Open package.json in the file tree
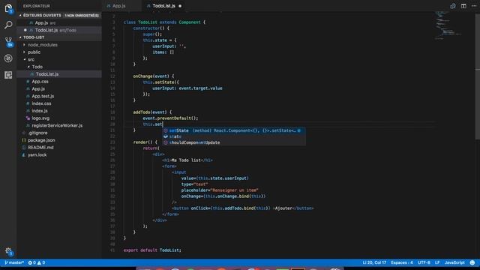The image size is (480, 270). 59,140
